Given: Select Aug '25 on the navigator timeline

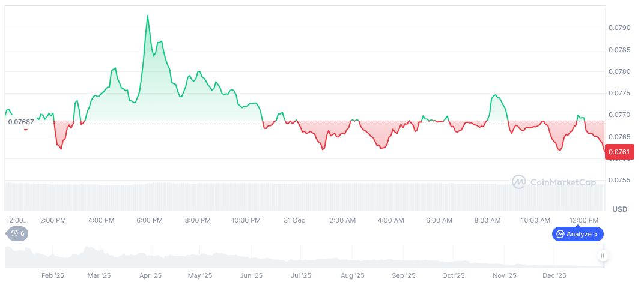Looking at the screenshot, I should point(353,275).
